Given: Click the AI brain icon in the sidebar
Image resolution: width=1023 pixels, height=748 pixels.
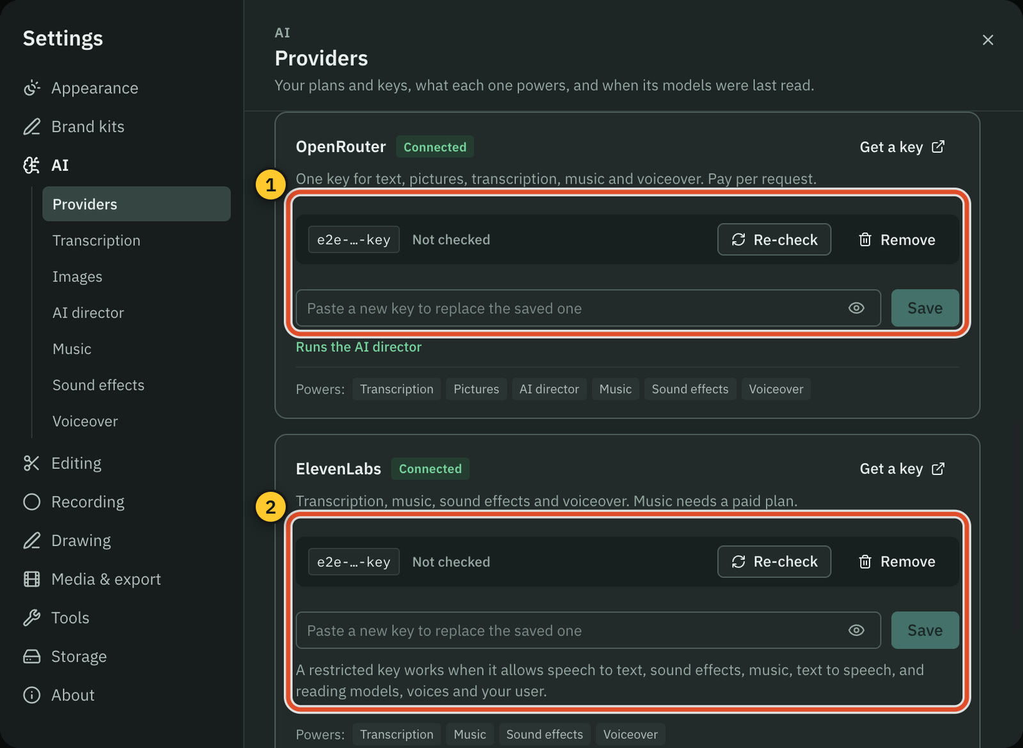Looking at the screenshot, I should point(31,166).
